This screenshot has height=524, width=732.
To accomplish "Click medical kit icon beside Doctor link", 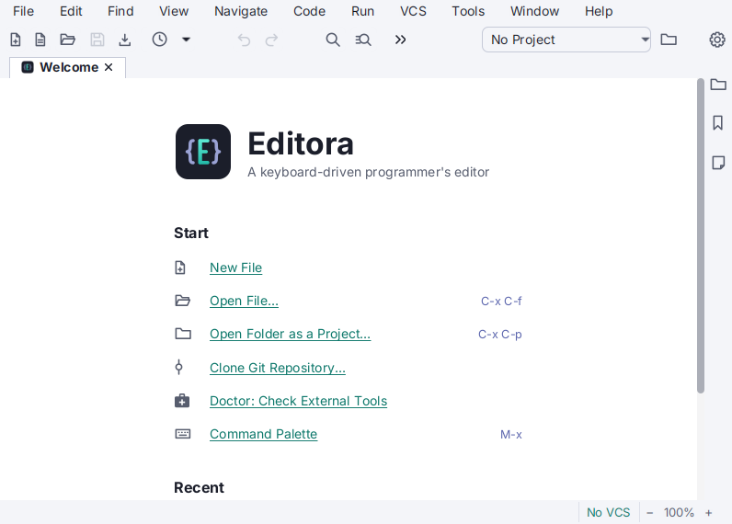I will point(182,400).
